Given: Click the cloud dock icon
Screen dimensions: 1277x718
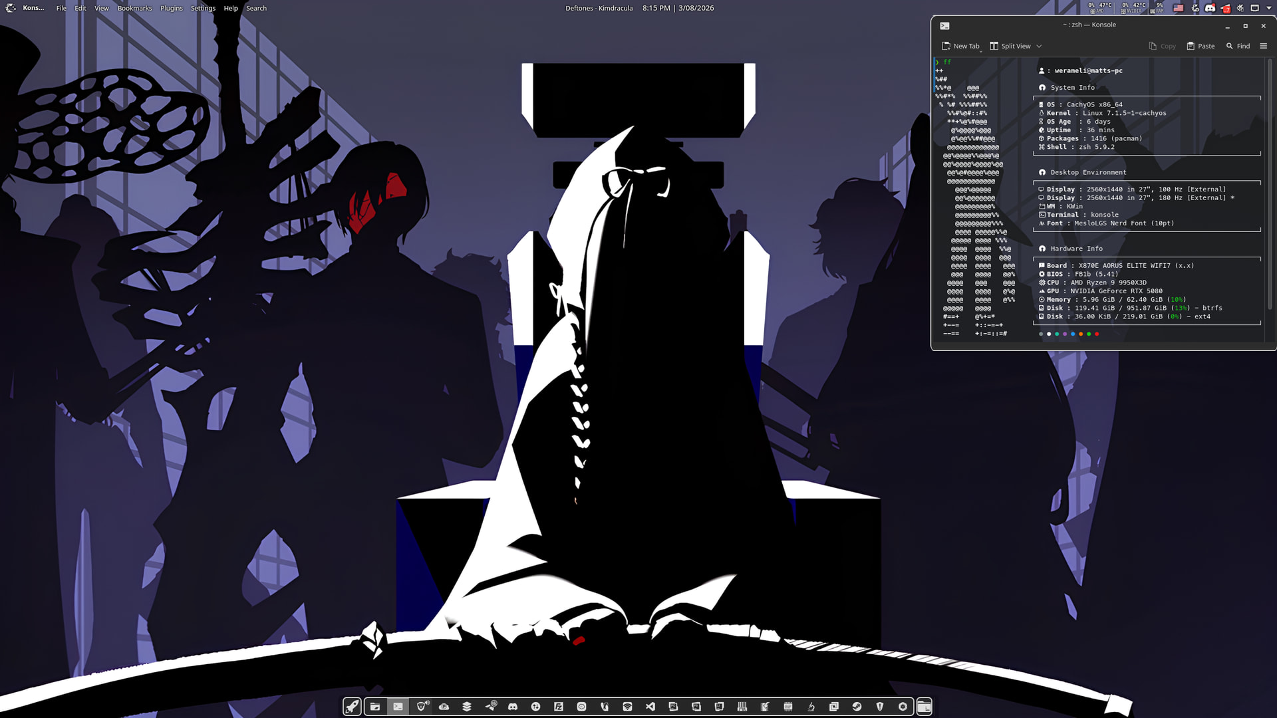Looking at the screenshot, I should [444, 707].
